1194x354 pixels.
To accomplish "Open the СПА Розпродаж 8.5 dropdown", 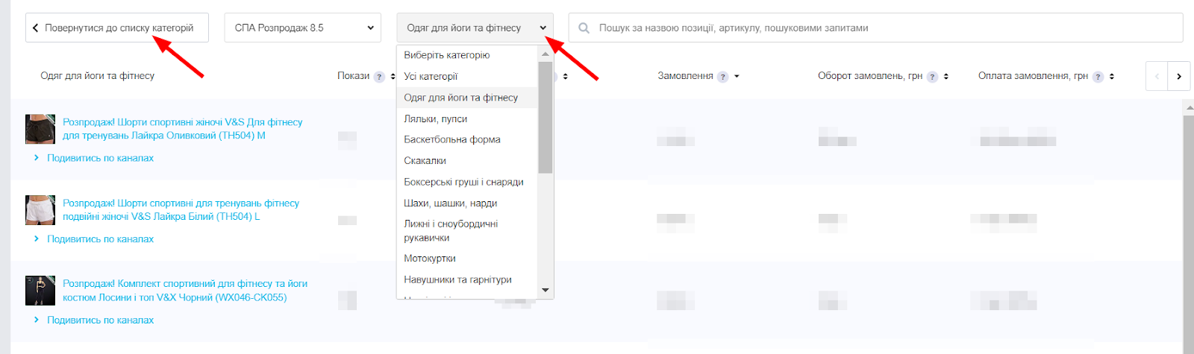I will click(302, 28).
